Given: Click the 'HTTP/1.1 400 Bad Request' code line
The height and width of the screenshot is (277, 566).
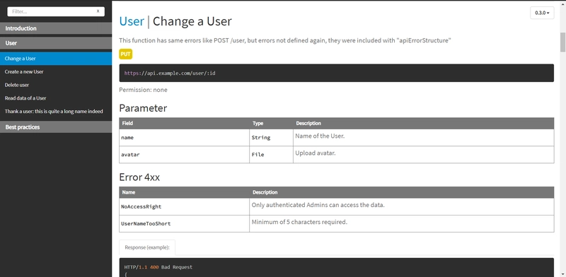Looking at the screenshot, I should 158,267.
